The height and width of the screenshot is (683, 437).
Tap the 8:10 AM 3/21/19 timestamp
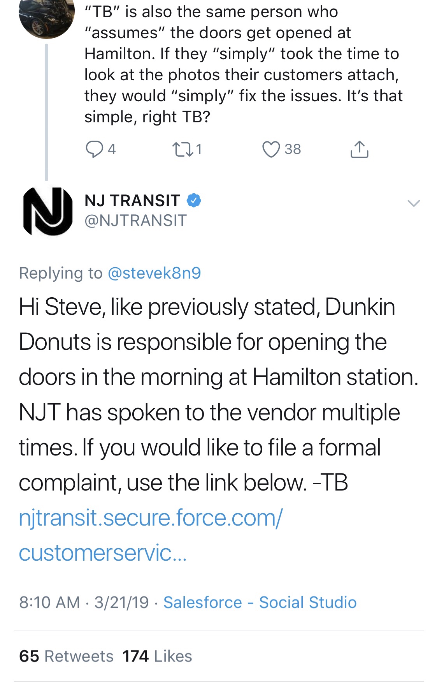pos(84,602)
